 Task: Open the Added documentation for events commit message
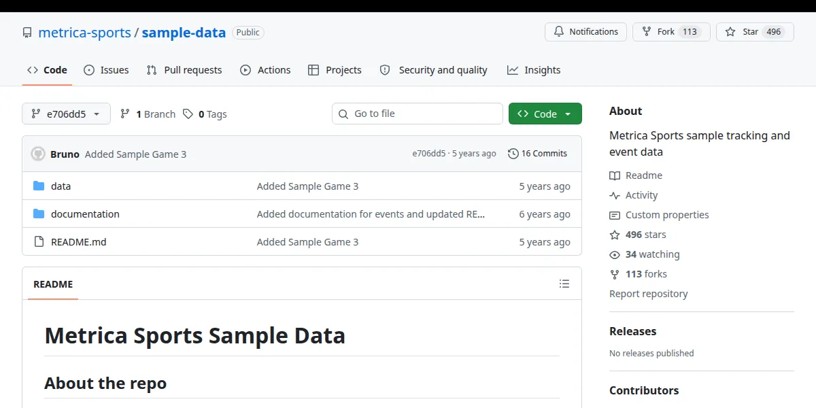pyautogui.click(x=371, y=214)
